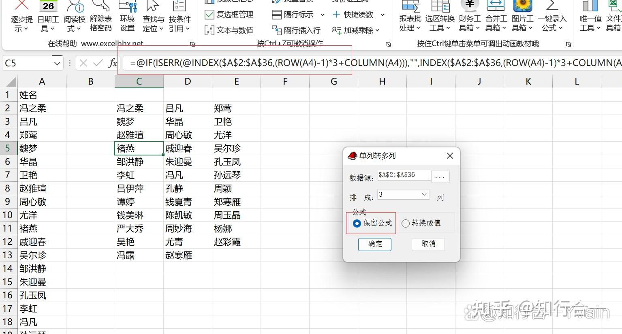Click 取消 in 单列转多列 dialog
The height and width of the screenshot is (334, 622).
point(428,244)
